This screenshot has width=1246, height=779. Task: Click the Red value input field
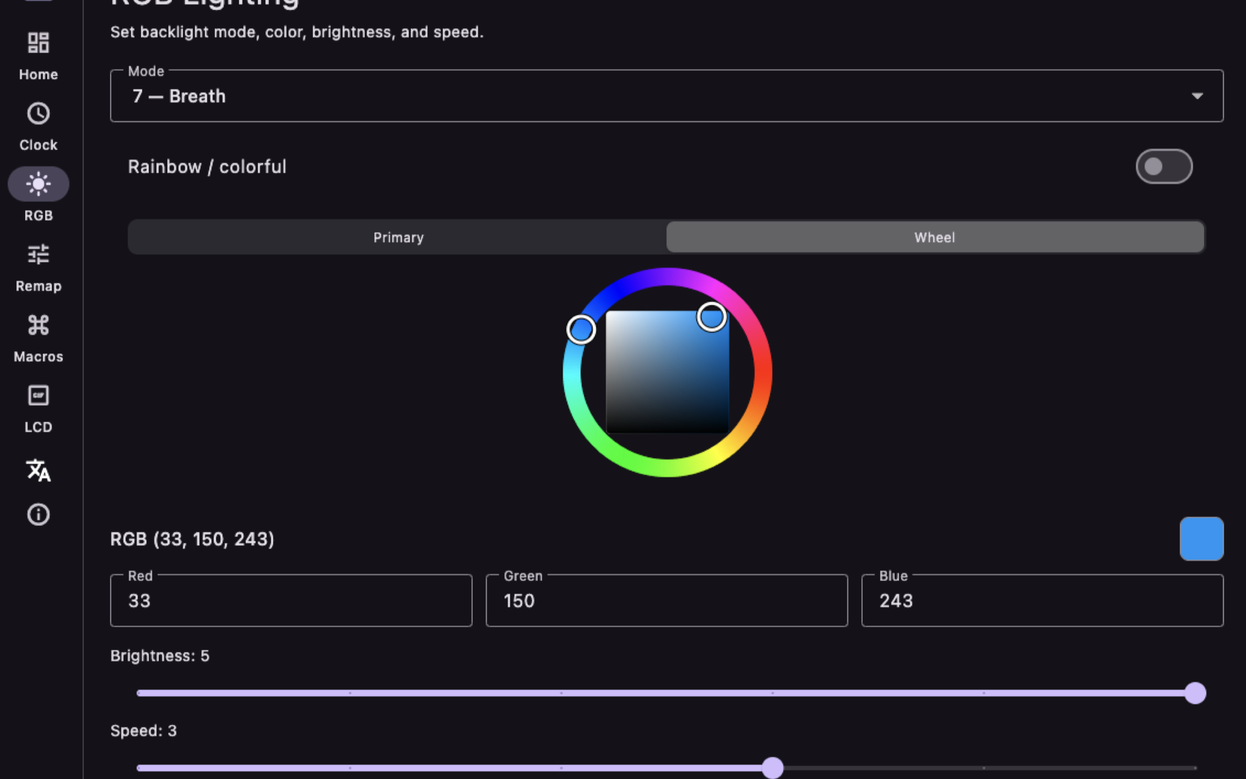291,601
